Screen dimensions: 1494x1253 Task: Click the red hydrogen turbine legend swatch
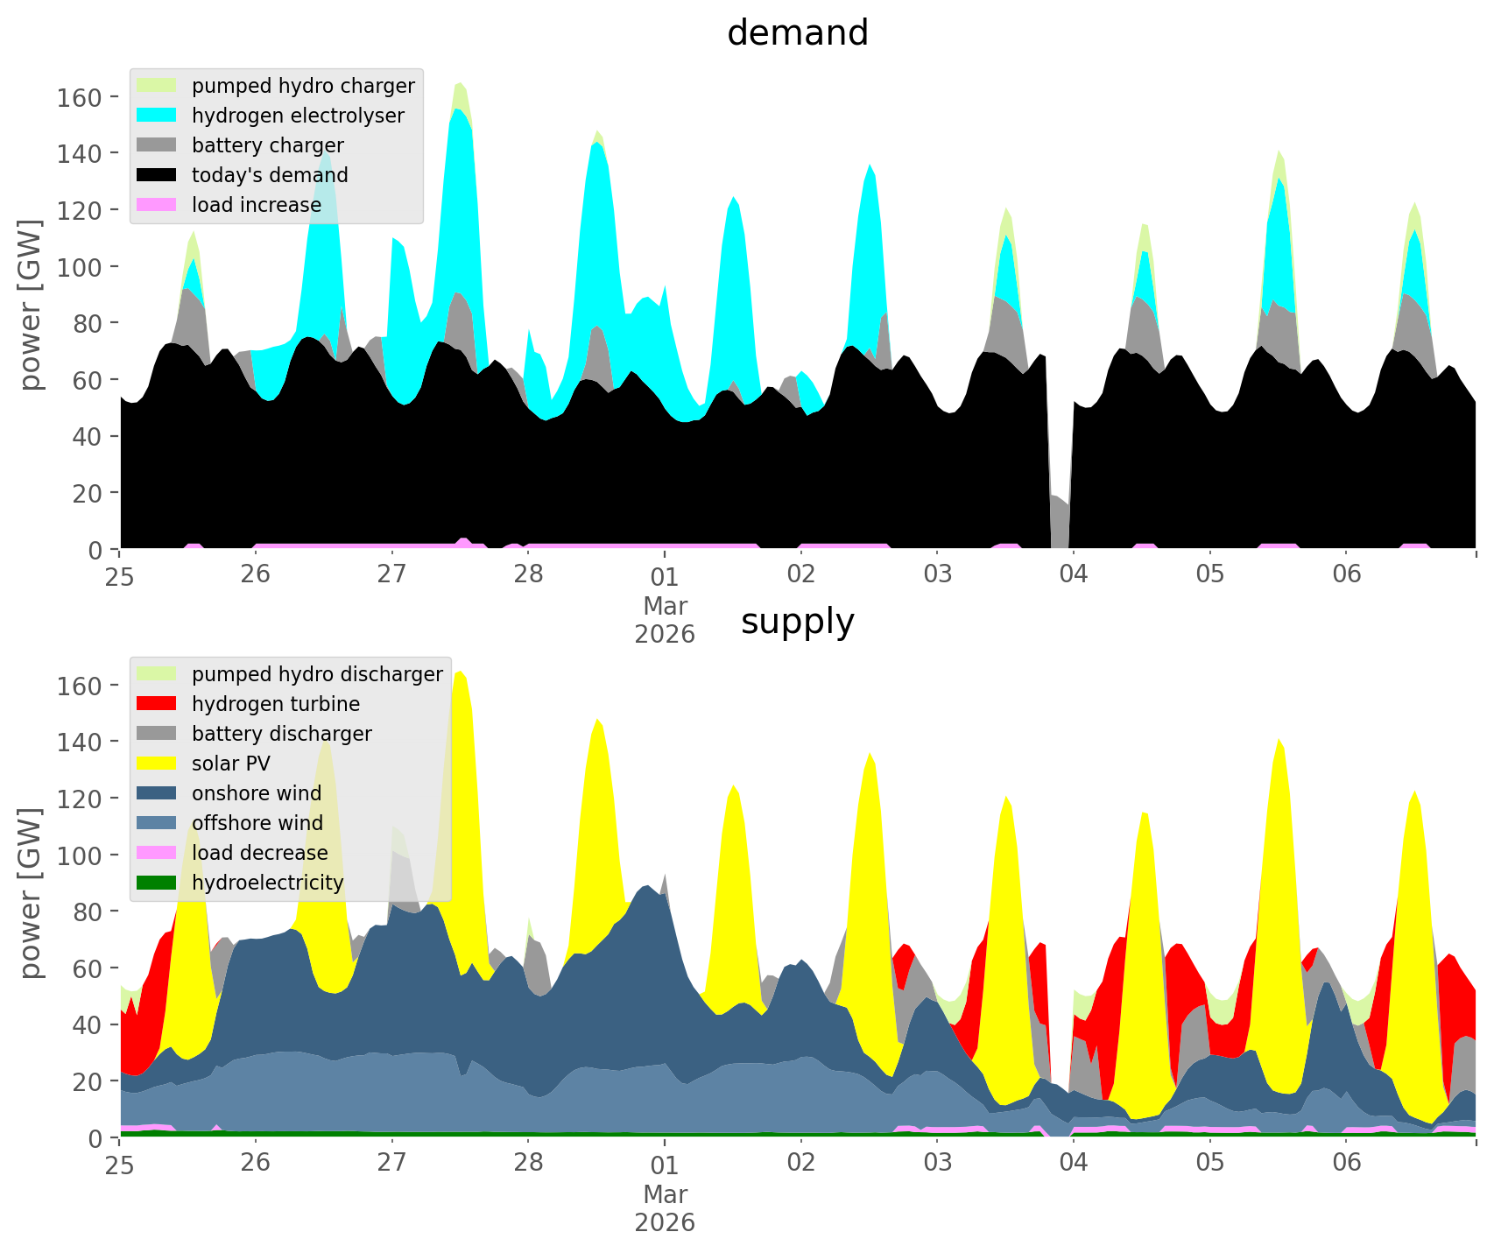click(x=157, y=704)
